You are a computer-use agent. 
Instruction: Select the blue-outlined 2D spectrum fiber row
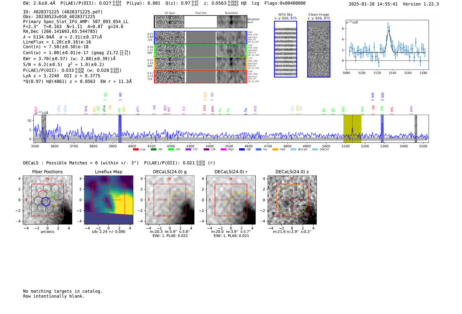click(201, 38)
